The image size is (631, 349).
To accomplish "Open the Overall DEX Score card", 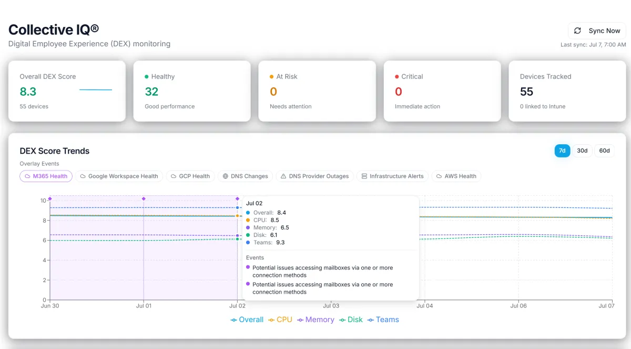I will tap(67, 91).
